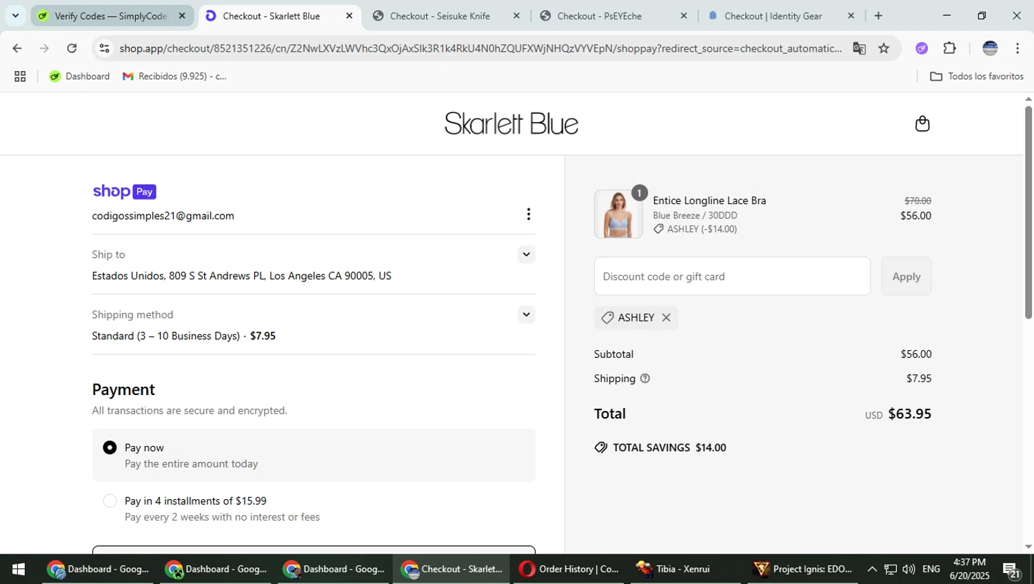Image resolution: width=1034 pixels, height=584 pixels.
Task: Apply the discount code
Action: pos(906,276)
